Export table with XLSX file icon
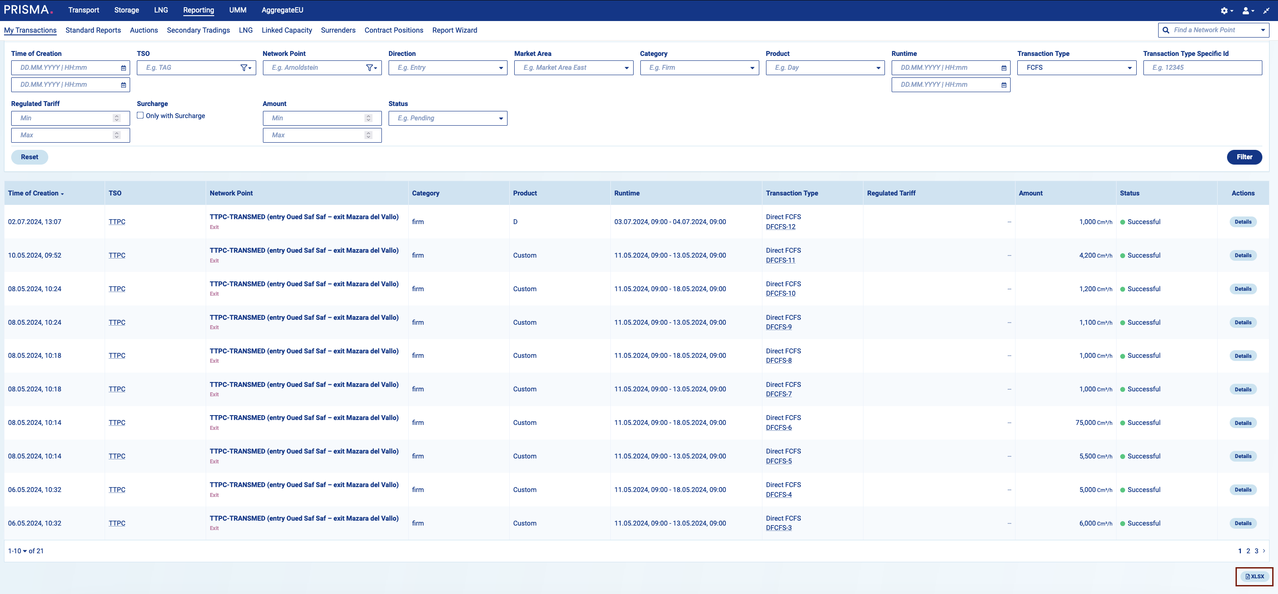The image size is (1278, 594). 1254,577
